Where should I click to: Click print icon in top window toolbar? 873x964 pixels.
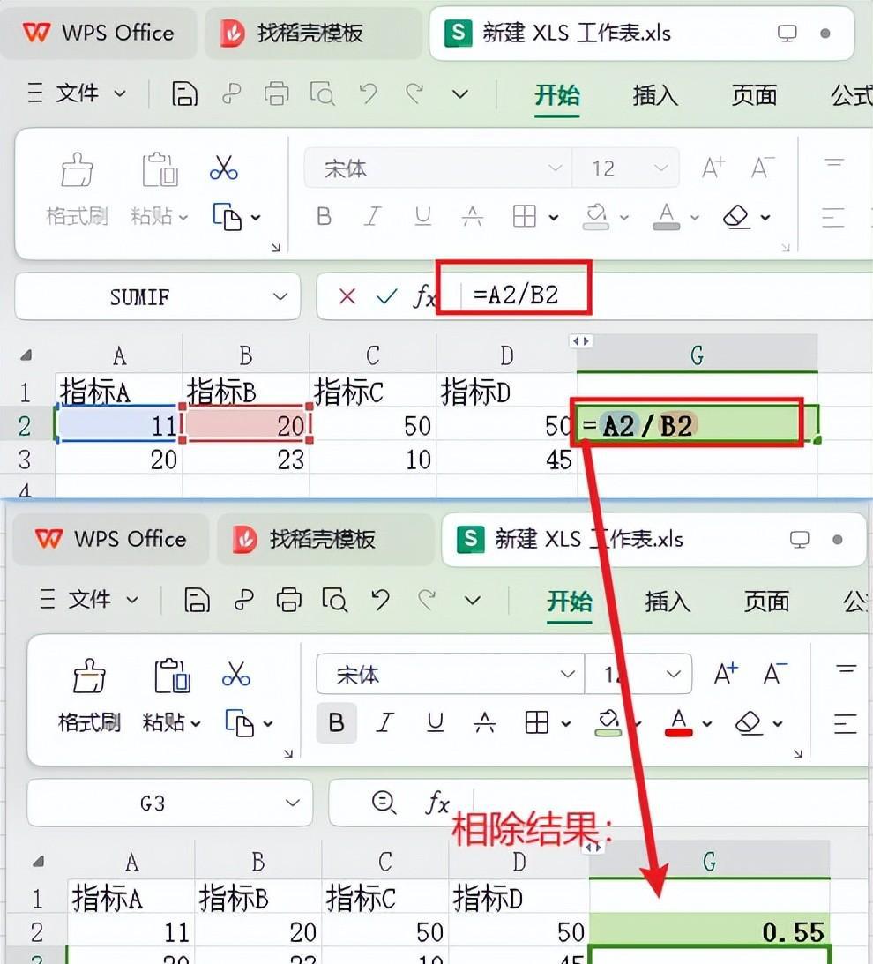277,94
